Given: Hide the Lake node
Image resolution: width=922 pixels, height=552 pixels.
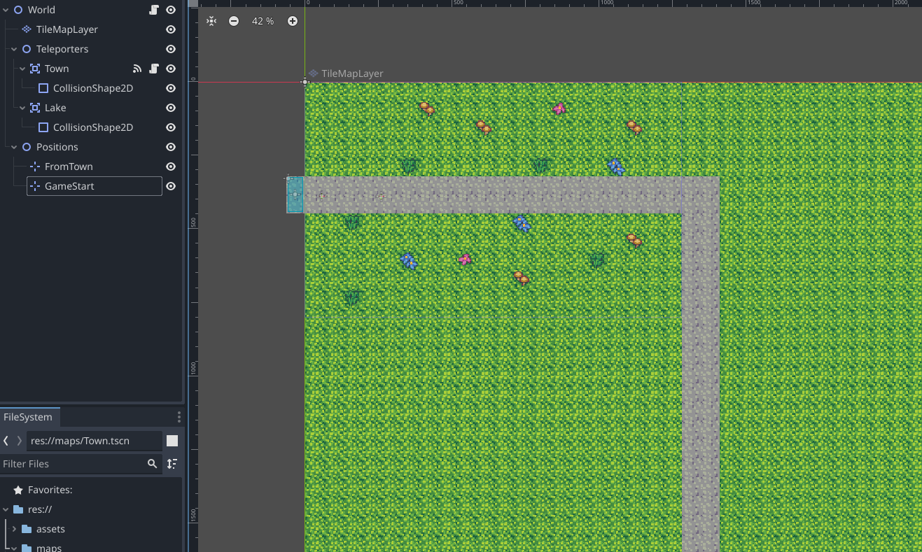Looking at the screenshot, I should [170, 108].
